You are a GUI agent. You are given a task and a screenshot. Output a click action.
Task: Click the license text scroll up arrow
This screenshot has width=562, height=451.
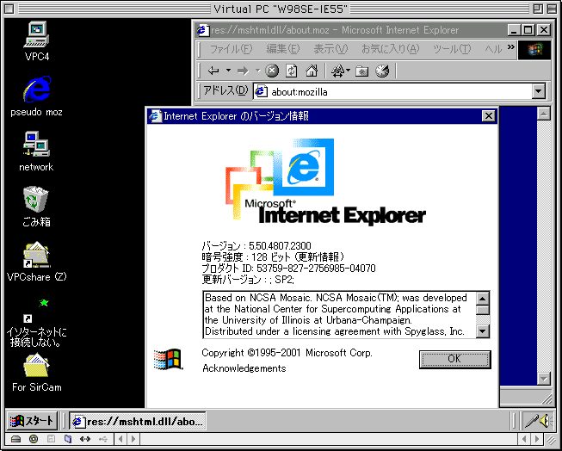[483, 298]
